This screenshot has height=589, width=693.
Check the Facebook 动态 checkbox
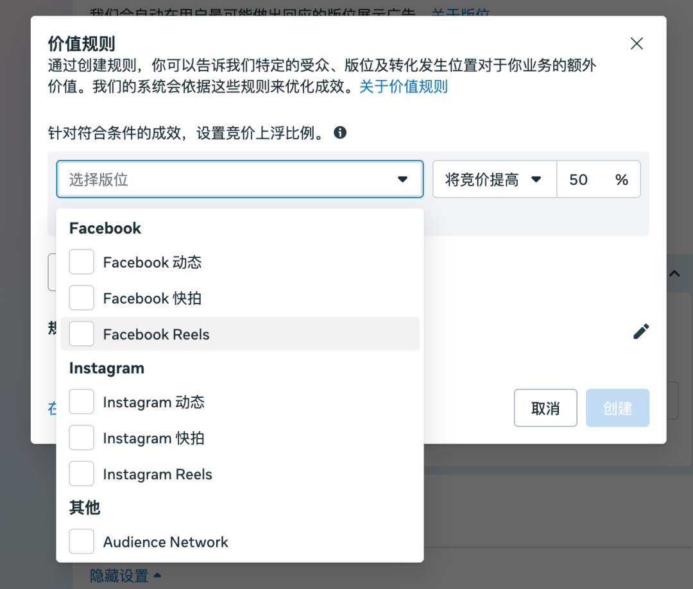(x=81, y=262)
